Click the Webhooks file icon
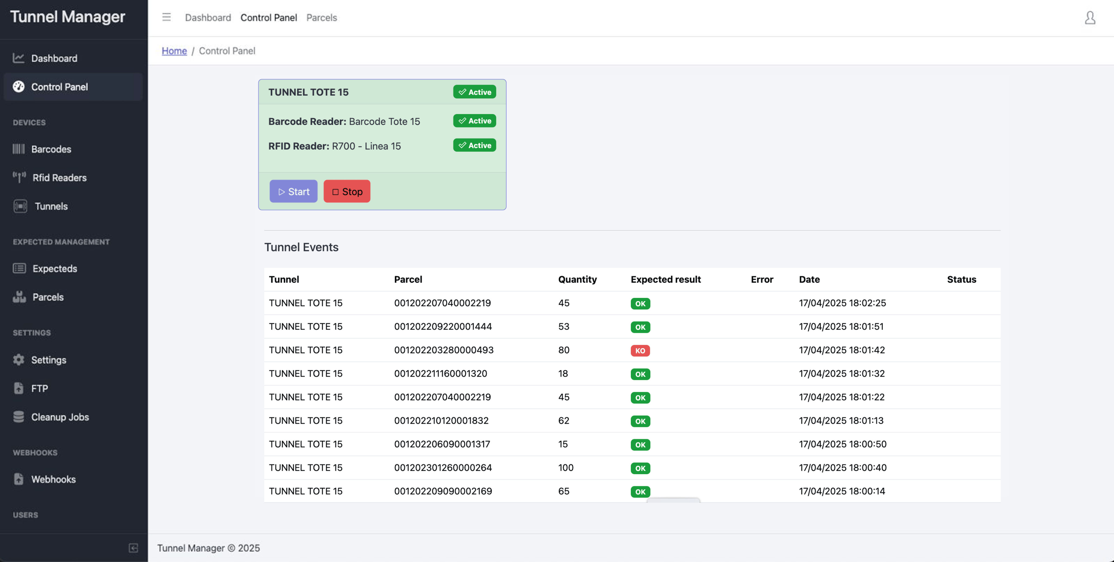Viewport: 1114px width, 562px height. tap(18, 479)
